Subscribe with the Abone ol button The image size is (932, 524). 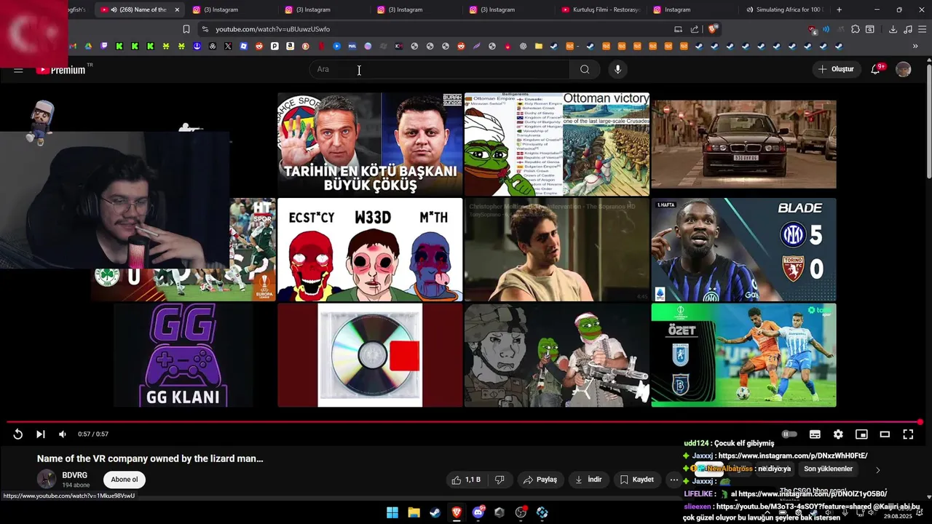[125, 480]
